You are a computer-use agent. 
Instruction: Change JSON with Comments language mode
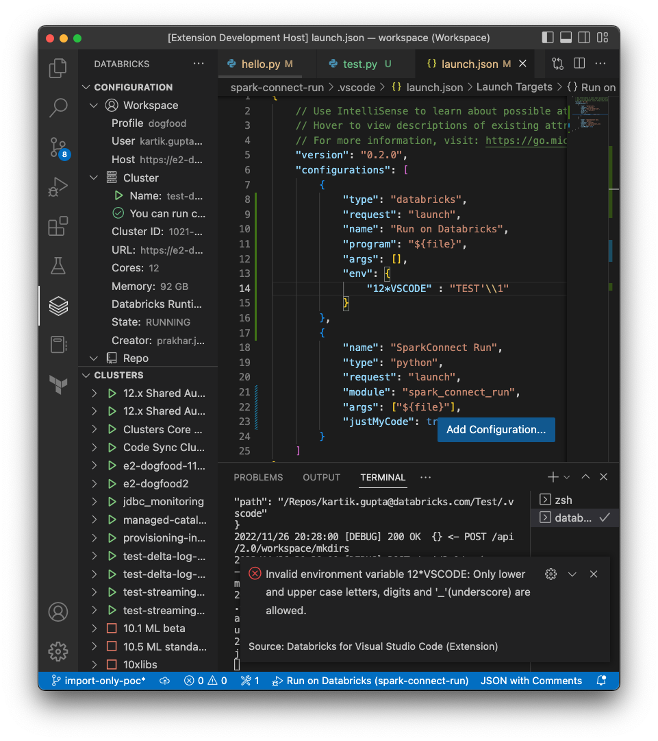click(531, 681)
